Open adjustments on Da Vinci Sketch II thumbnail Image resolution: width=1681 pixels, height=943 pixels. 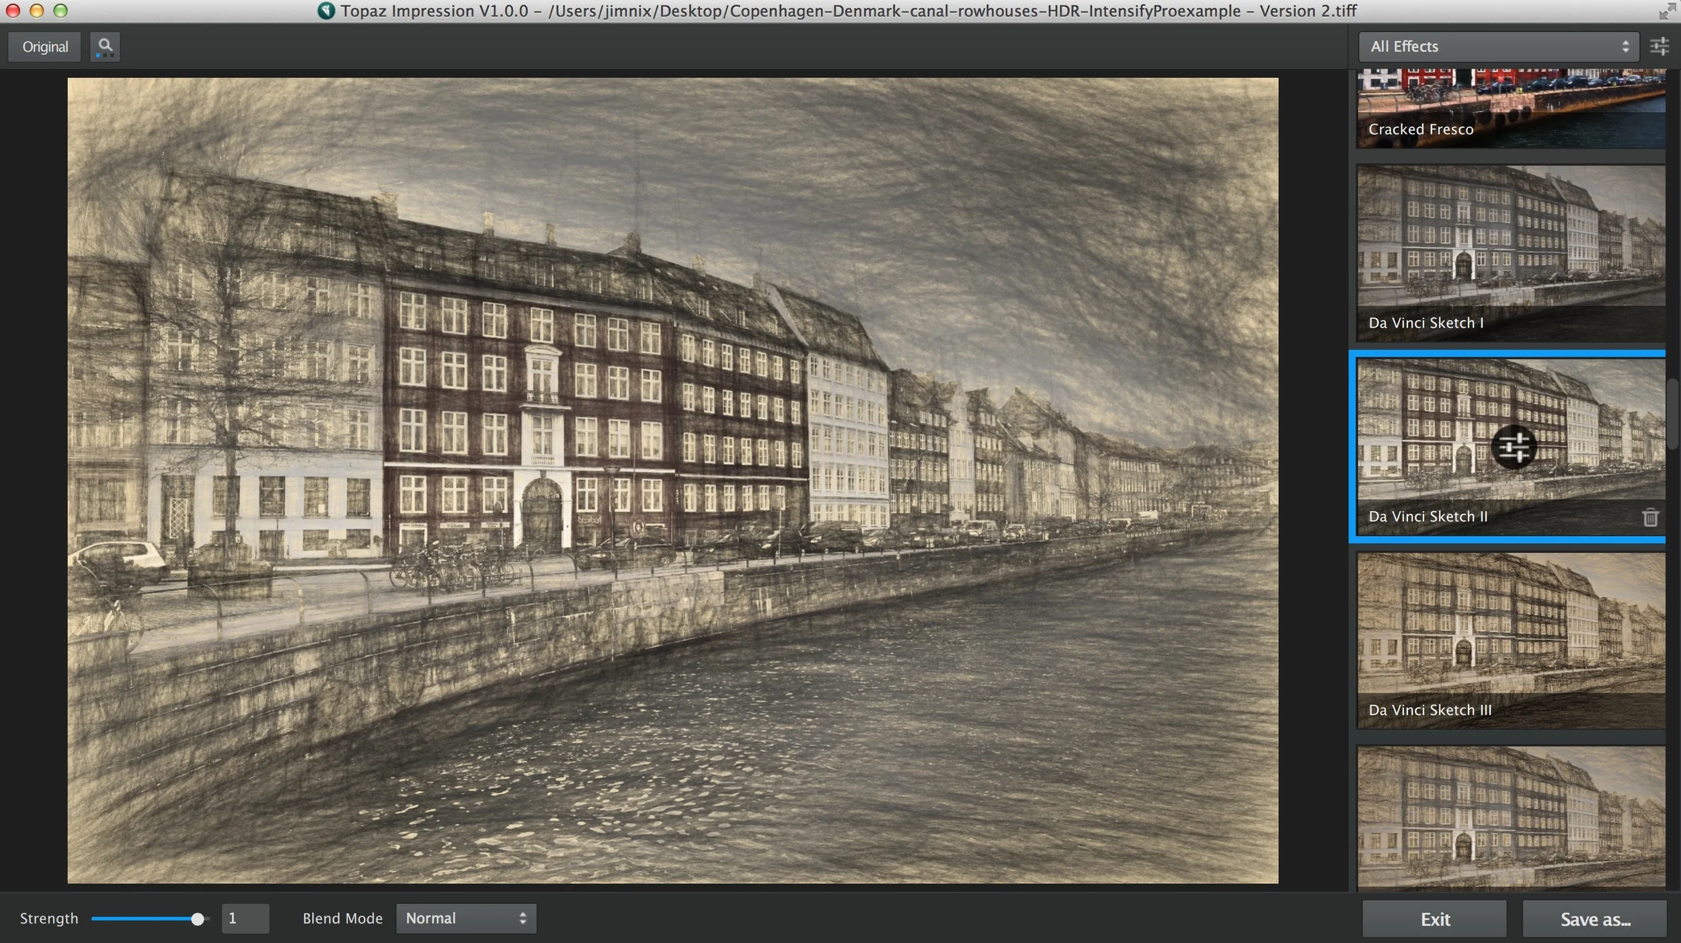1514,447
